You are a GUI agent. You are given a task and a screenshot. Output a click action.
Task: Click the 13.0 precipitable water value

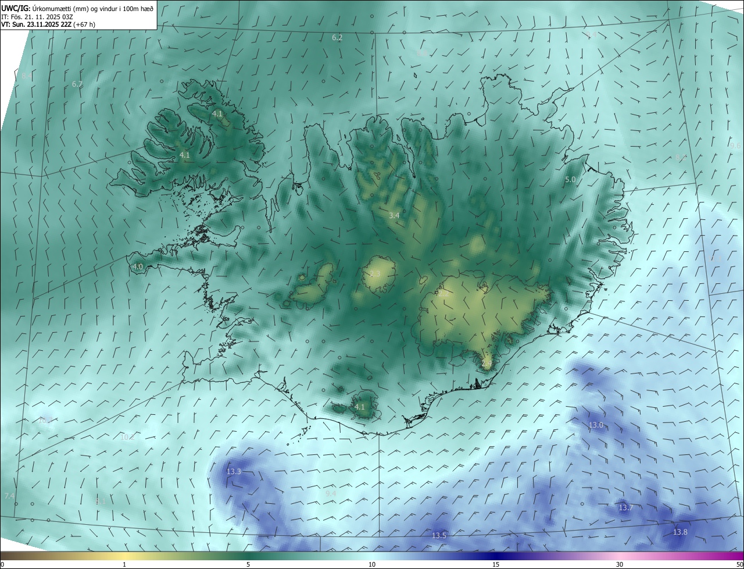click(x=596, y=425)
